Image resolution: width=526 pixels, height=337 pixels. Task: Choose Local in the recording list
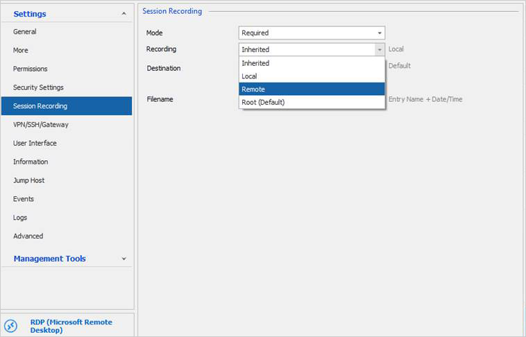(x=312, y=76)
